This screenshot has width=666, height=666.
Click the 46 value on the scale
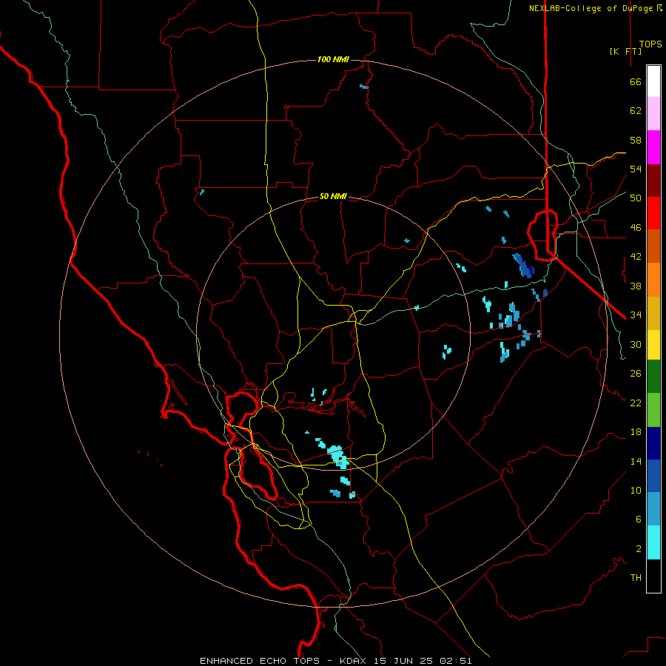636,227
